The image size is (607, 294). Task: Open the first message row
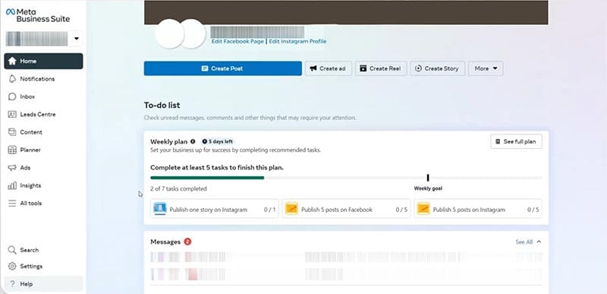[x=346, y=258]
